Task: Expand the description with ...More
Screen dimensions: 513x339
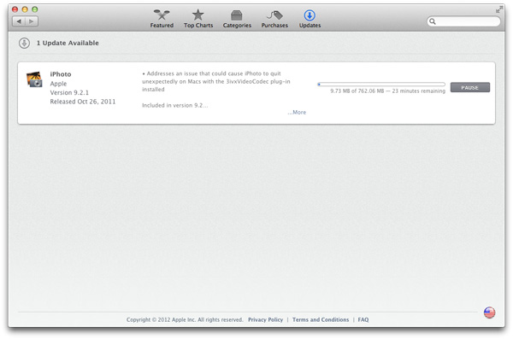Action: coord(297,112)
